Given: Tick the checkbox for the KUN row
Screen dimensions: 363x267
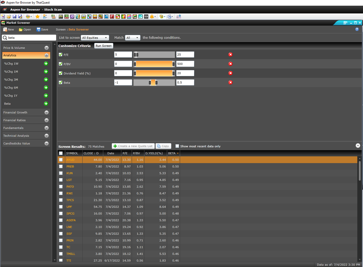Looking at the screenshot, I should point(61,173).
